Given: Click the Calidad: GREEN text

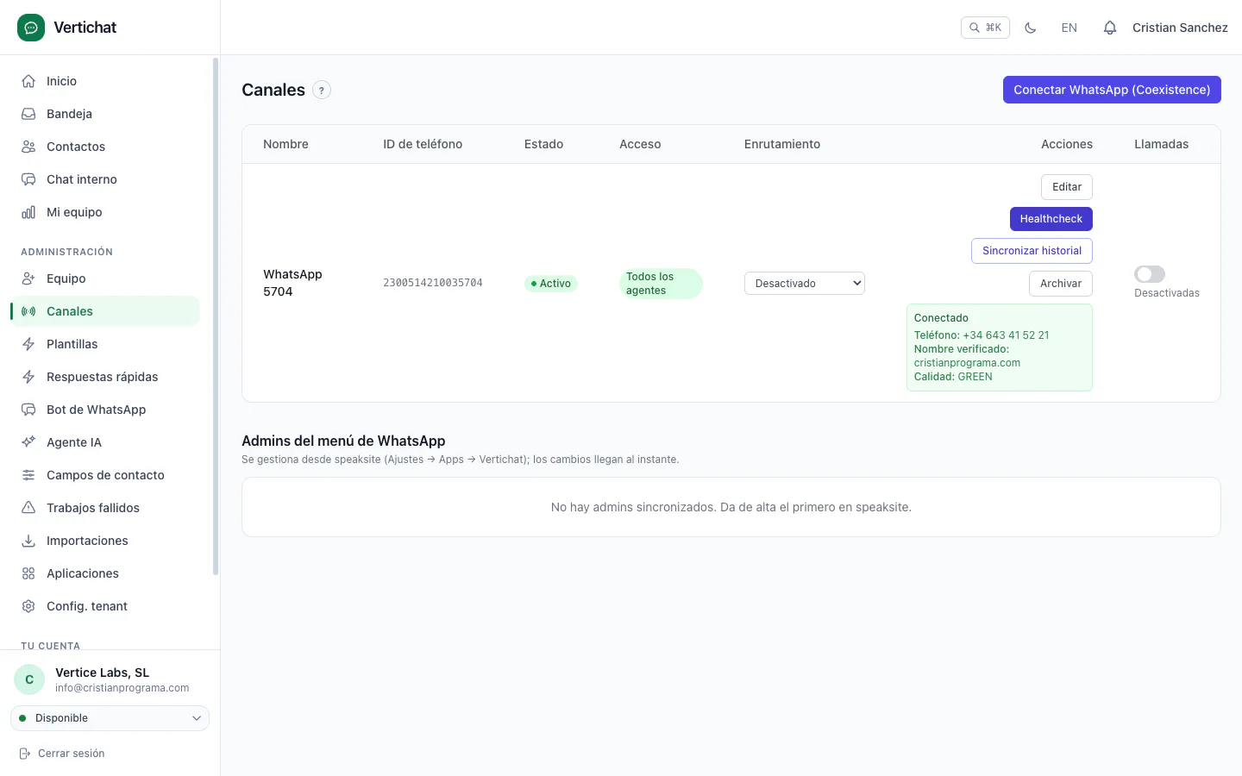Looking at the screenshot, I should tap(953, 377).
